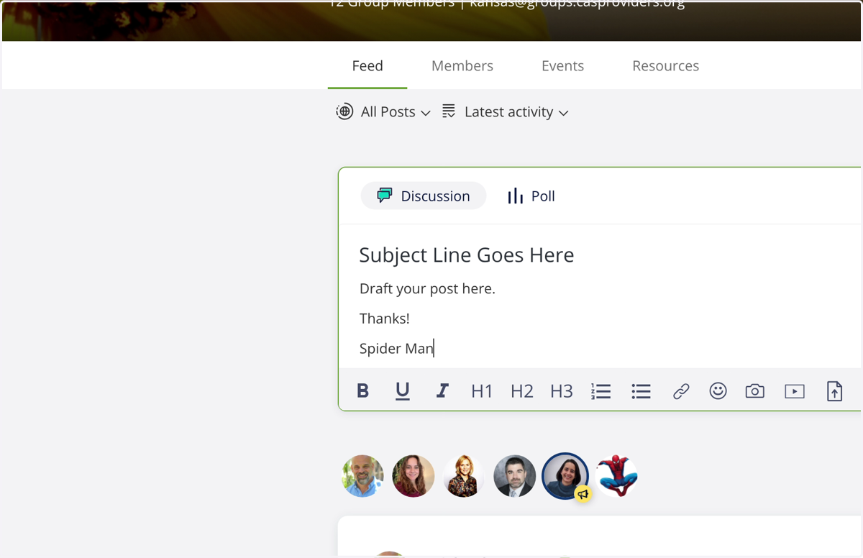Click the sort icon beside Latest activity
The width and height of the screenshot is (863, 558).
pos(449,111)
